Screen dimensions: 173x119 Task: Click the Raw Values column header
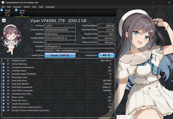click(x=100, y=60)
